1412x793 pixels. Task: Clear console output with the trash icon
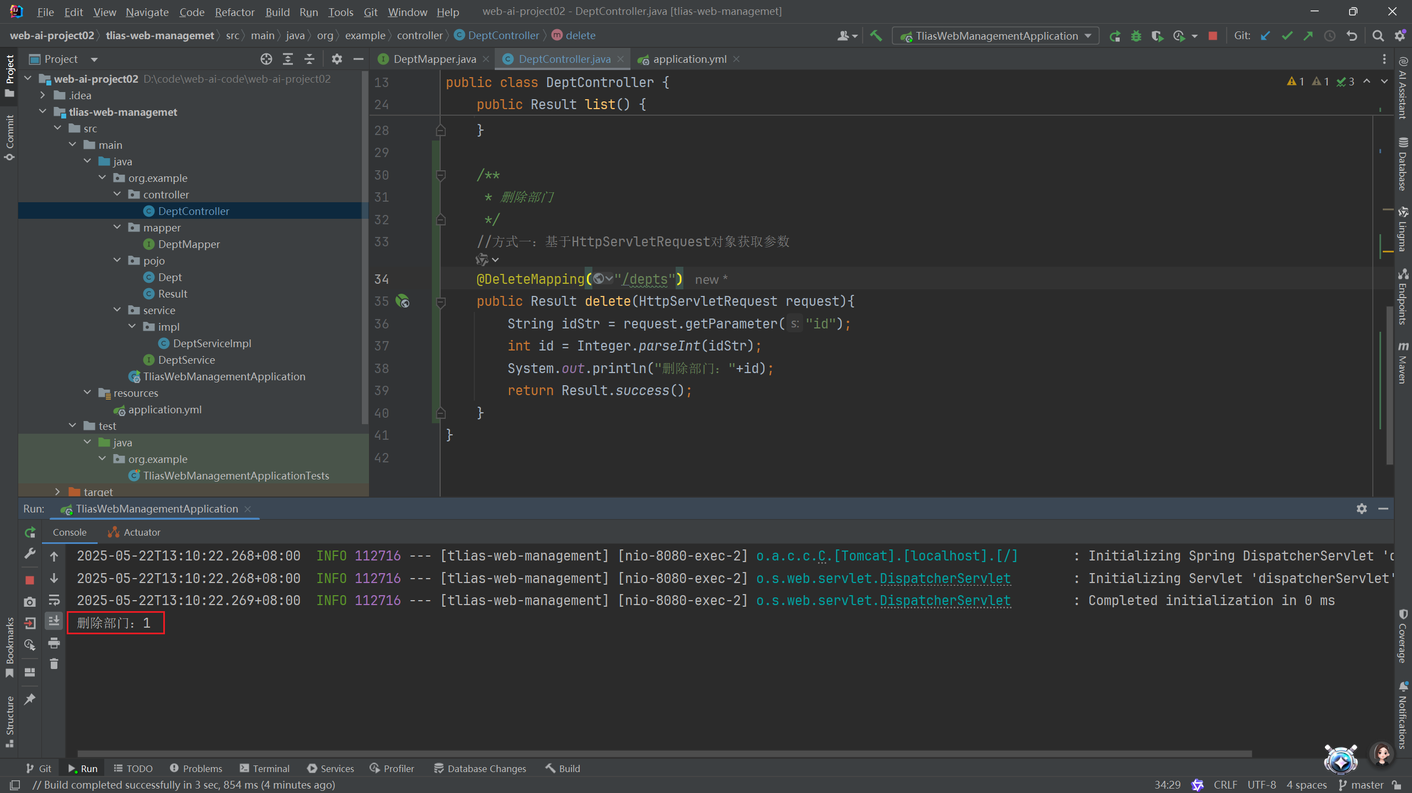[x=54, y=664]
